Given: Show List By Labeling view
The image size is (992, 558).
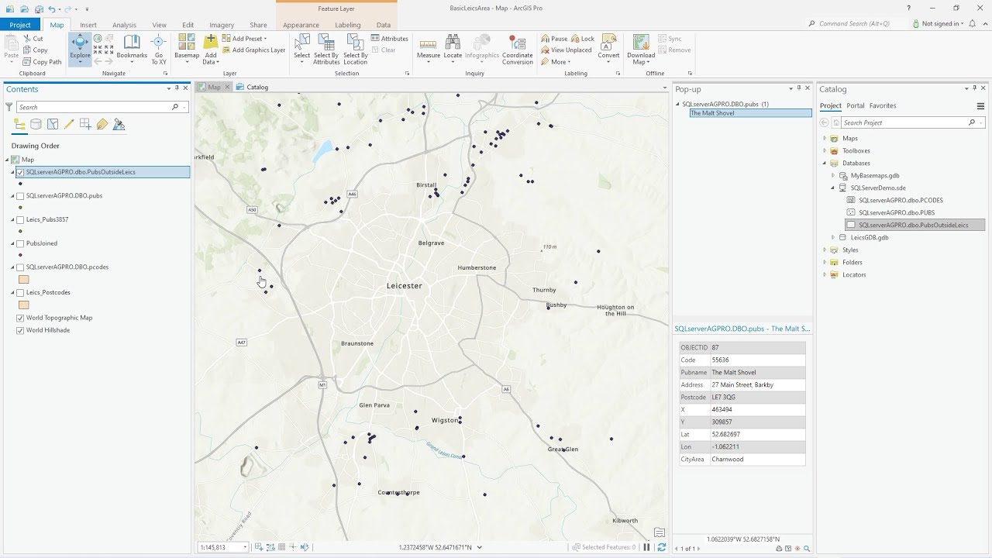Looking at the screenshot, I should [x=102, y=124].
